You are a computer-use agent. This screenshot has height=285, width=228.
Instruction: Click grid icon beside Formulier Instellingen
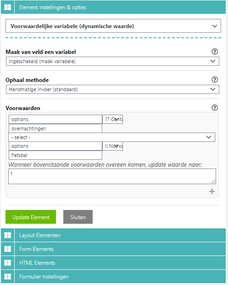click(8, 276)
